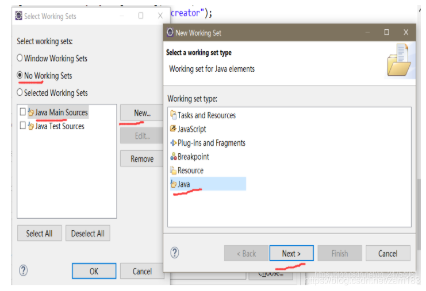Click the Eclipse icon in Select Working Sets title
Viewport: 426px width, 291px height.
click(x=18, y=15)
